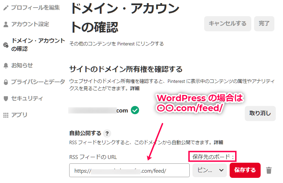Image resolution: width=283 pixels, height=183 pixels.
Task: Click the 自動公開する label
Action: click(x=85, y=133)
